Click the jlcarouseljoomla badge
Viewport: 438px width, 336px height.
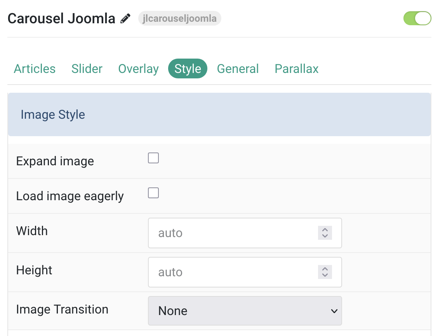tap(180, 18)
